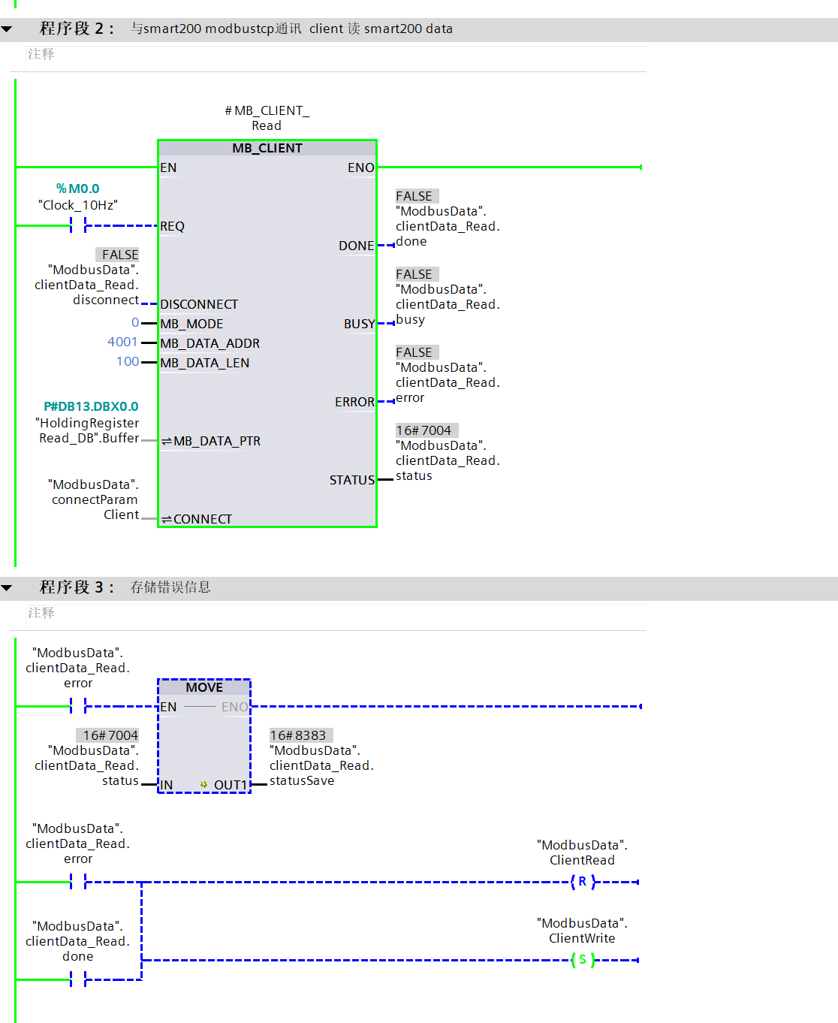
Task: Click the HoldingRegisterRead_DB Buffer operand
Action: (x=87, y=430)
